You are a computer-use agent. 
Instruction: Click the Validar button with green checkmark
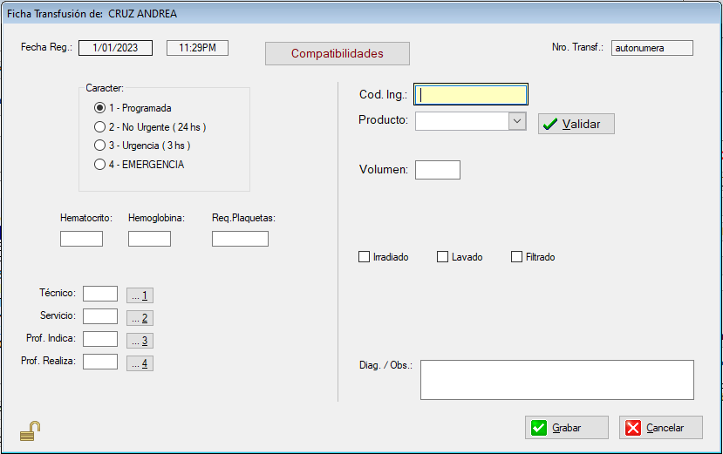pos(576,124)
